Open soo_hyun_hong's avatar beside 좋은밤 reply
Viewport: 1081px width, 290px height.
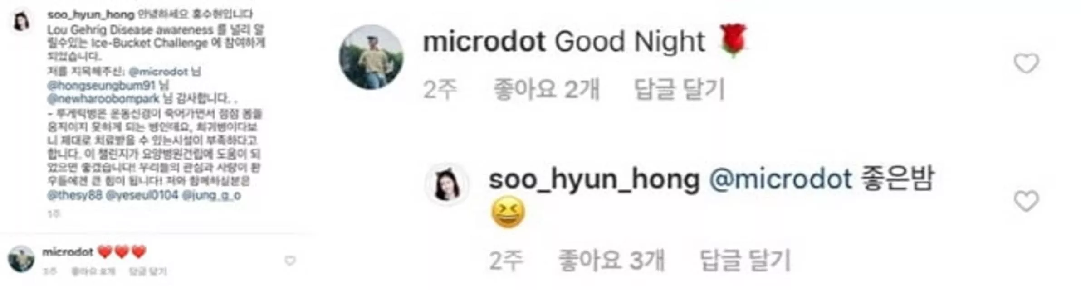click(x=447, y=184)
